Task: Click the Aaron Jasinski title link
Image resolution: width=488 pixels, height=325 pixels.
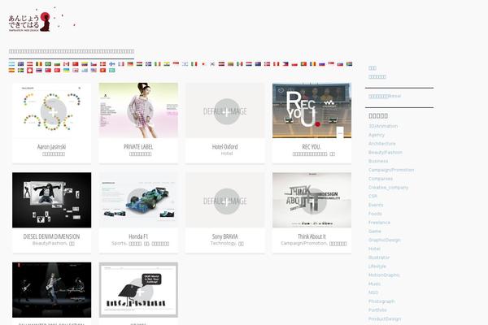Action: (52, 147)
